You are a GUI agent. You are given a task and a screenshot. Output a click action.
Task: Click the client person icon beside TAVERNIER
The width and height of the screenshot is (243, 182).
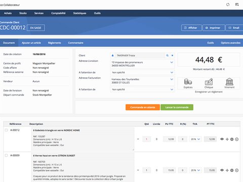point(113,56)
